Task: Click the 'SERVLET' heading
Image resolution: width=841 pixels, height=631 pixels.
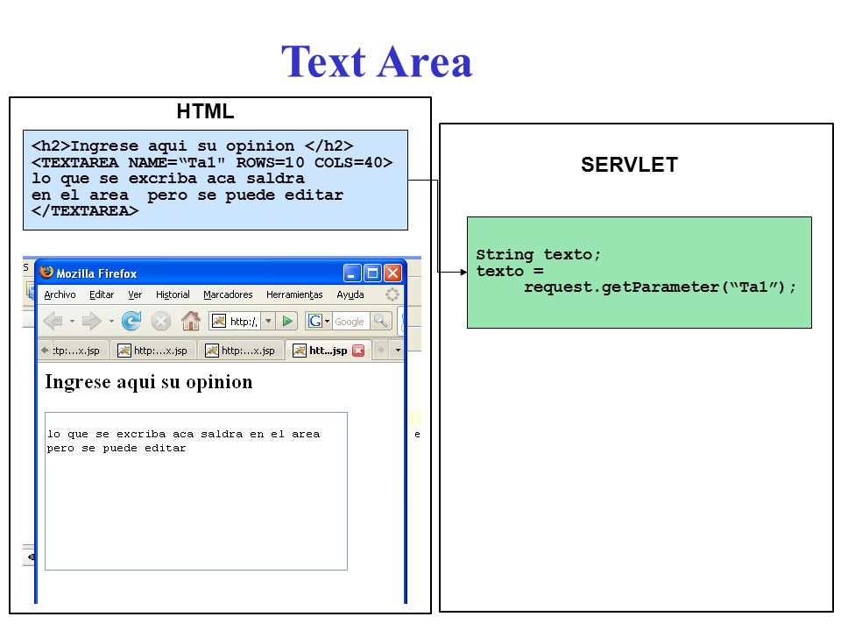Action: point(629,165)
